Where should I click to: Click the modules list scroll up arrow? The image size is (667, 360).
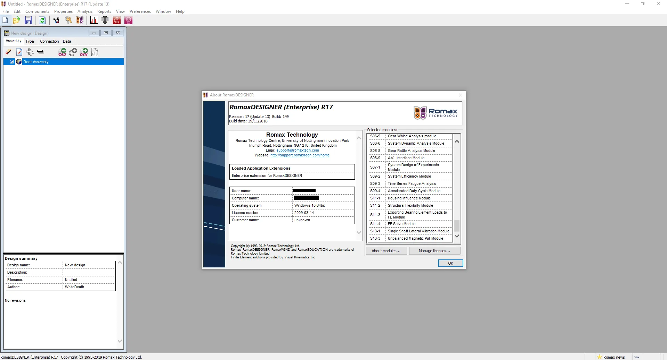pos(457,141)
